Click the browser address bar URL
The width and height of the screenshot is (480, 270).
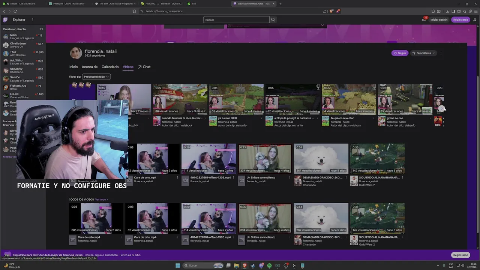(164, 11)
